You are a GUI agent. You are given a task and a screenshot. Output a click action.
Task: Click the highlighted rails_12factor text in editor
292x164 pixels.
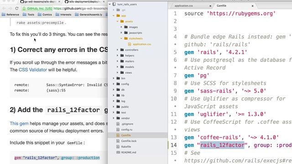point(222,145)
